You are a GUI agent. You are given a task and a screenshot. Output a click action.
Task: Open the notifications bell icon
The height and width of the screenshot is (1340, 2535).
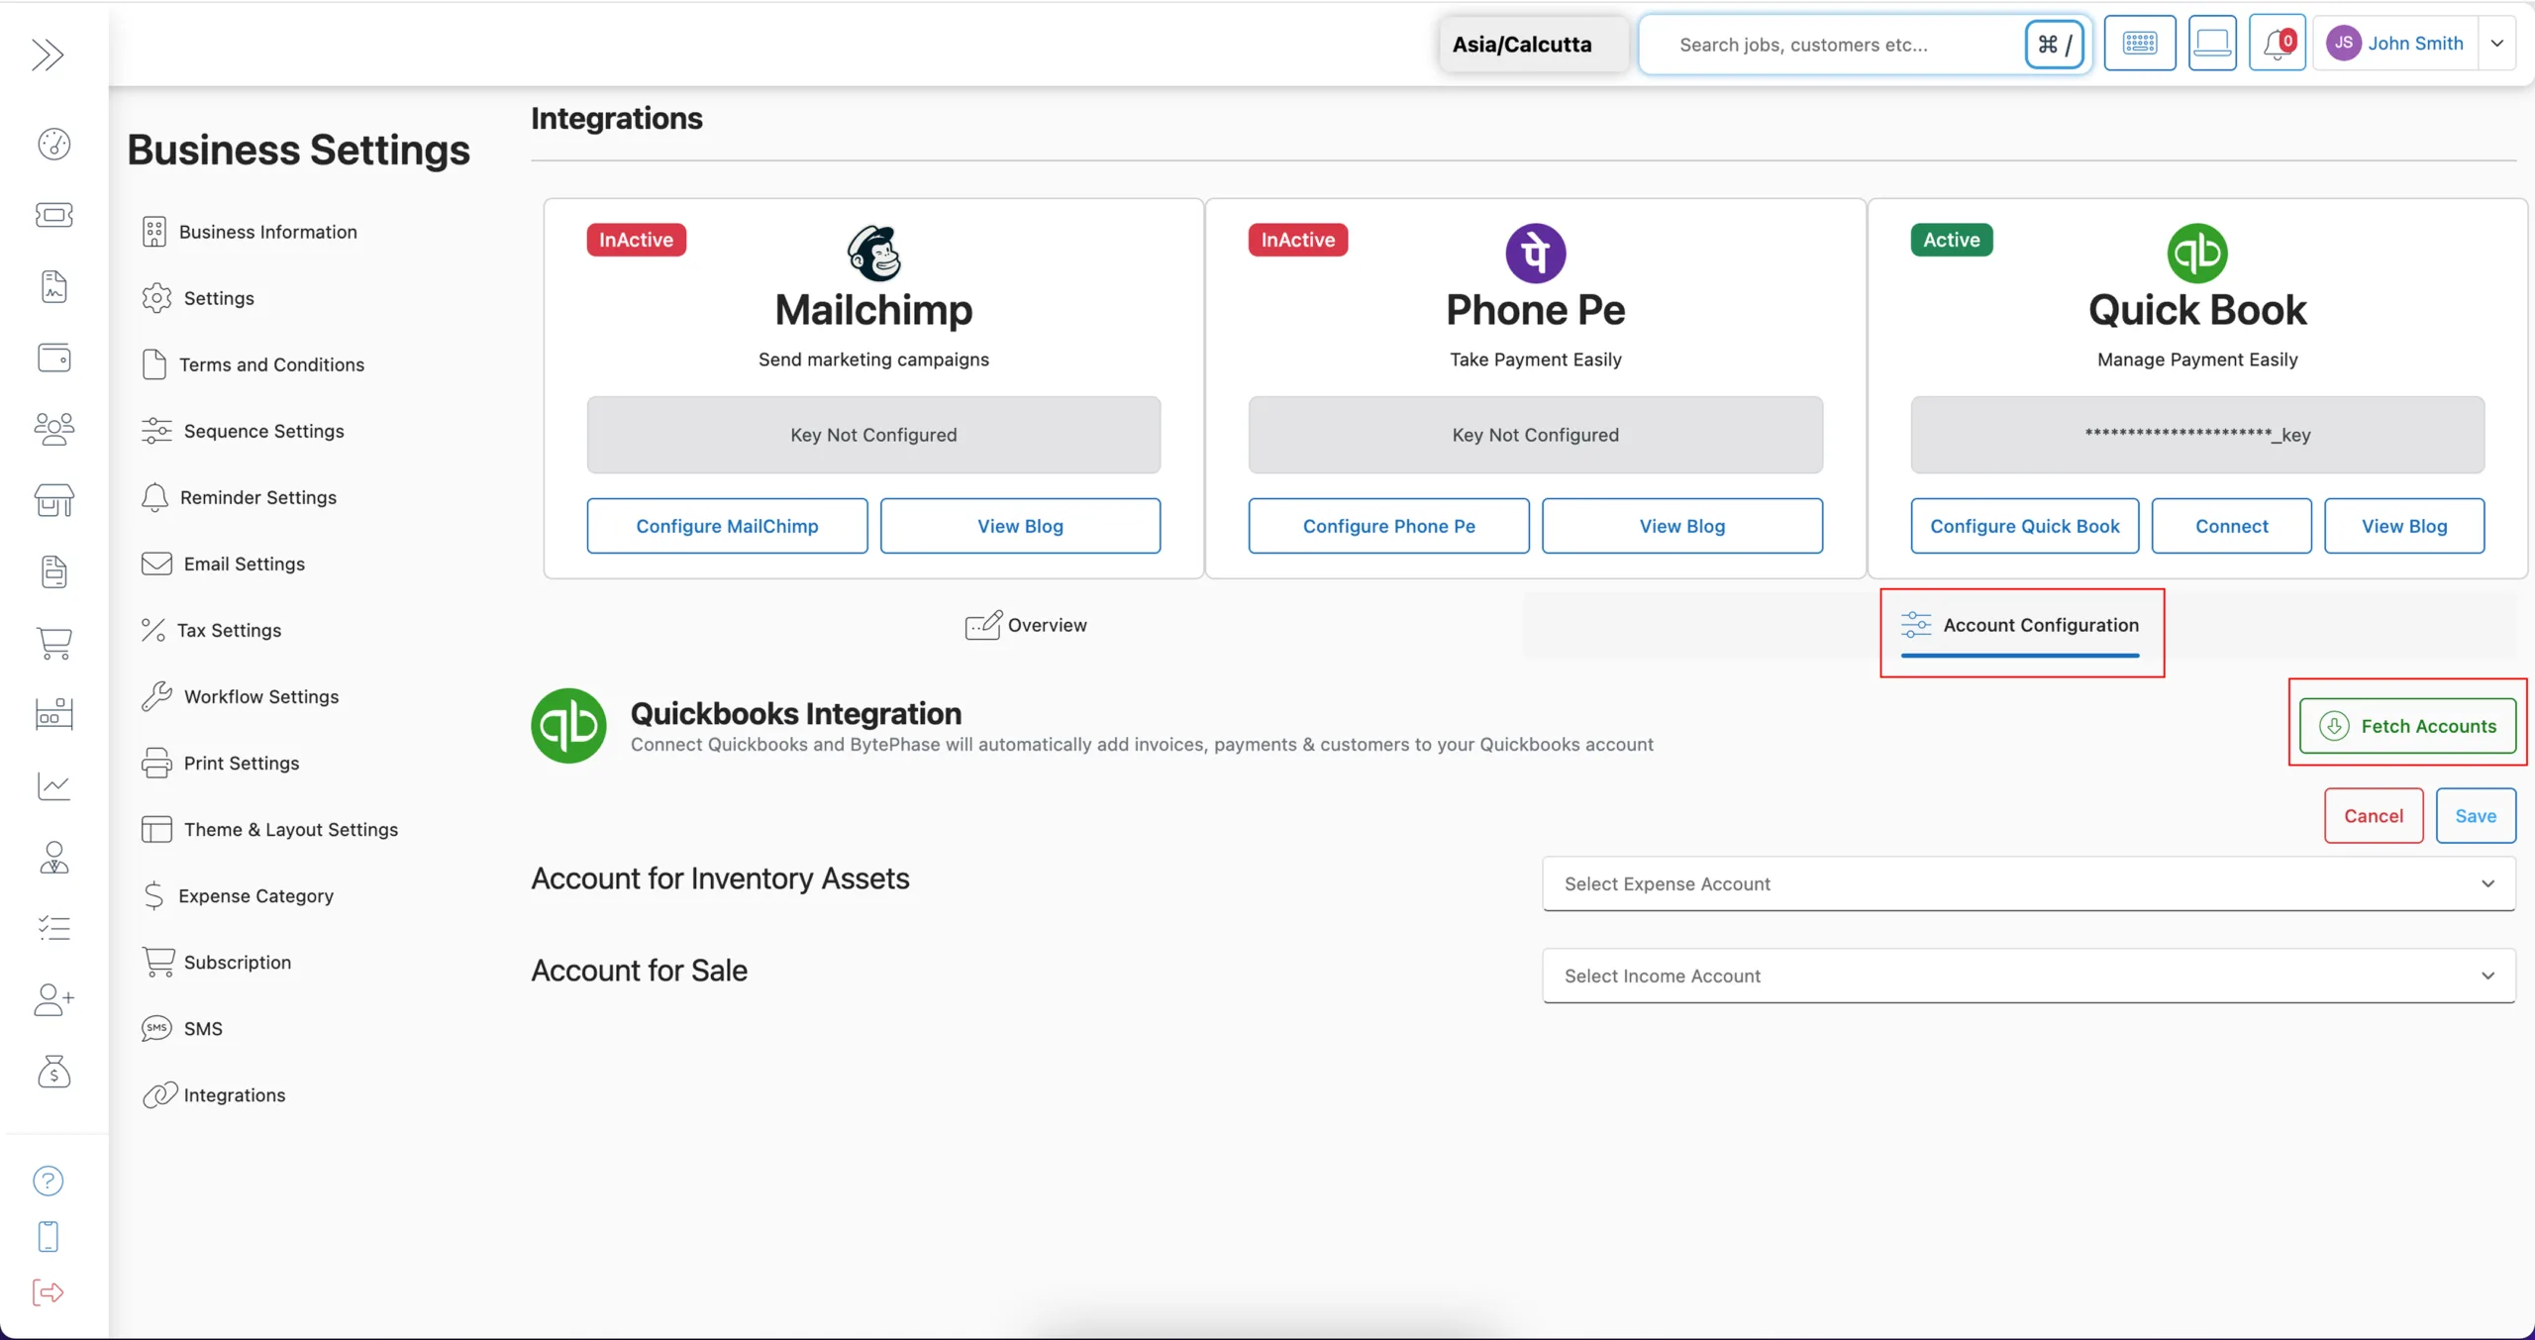click(x=2278, y=43)
